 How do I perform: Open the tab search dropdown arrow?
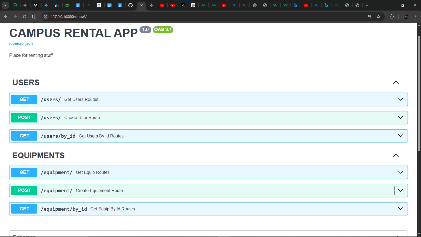coord(5,5)
